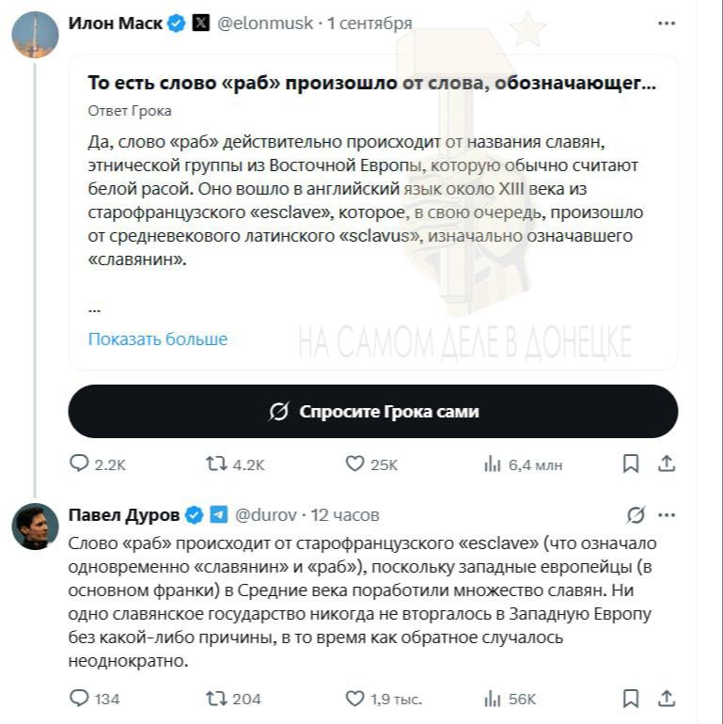Share Elon Musk's post
Image resolution: width=723 pixels, height=724 pixels.
(667, 464)
